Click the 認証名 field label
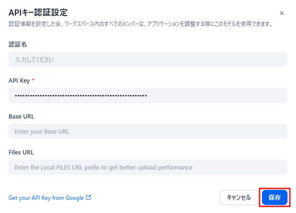The height and width of the screenshot is (213, 296). pos(17,44)
